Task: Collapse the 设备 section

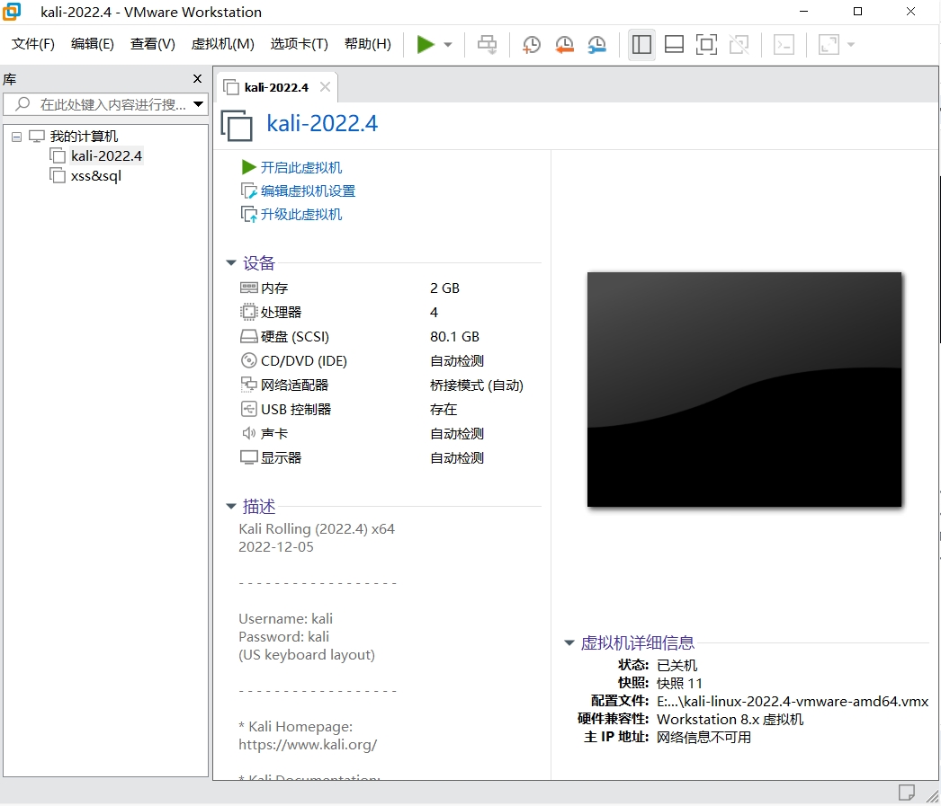Action: [x=231, y=262]
